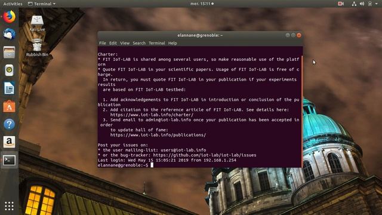Show Applications grid button
Viewport: 382px width, 215px height.
coord(10,206)
